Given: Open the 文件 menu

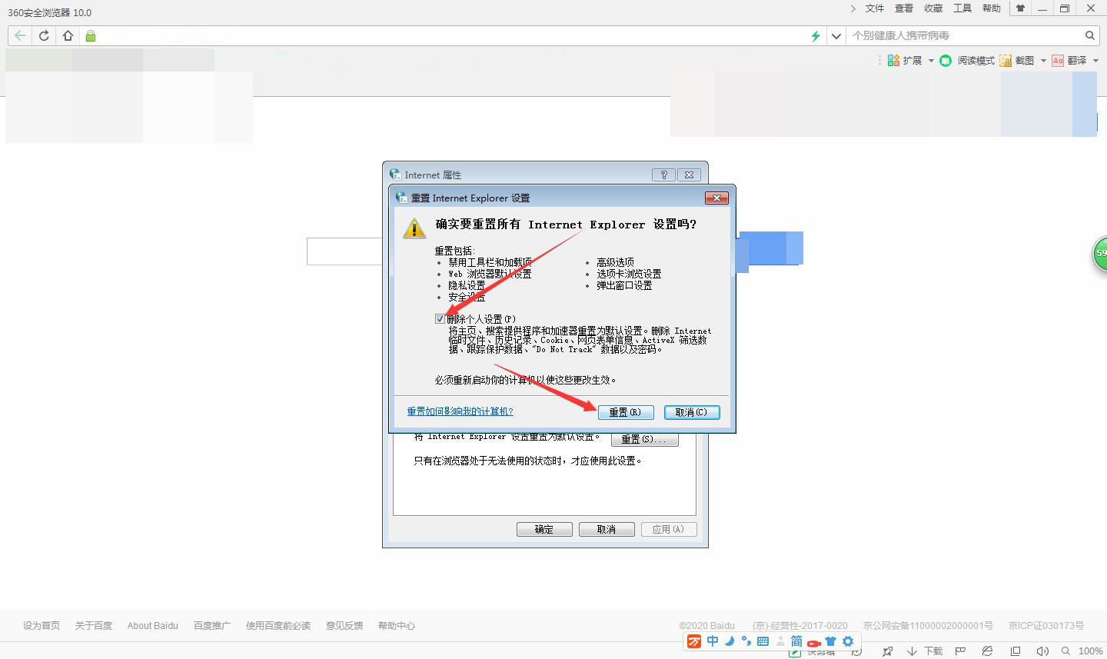Looking at the screenshot, I should pos(875,8).
